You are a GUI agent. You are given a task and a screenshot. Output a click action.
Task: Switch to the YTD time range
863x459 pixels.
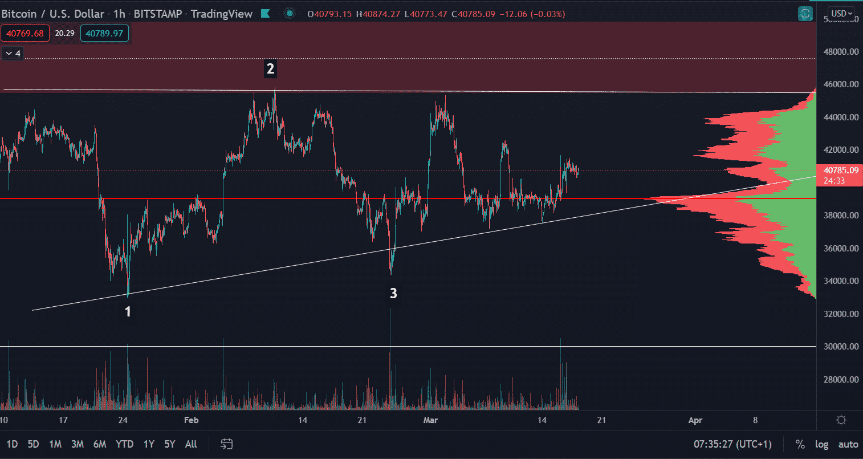coord(124,444)
